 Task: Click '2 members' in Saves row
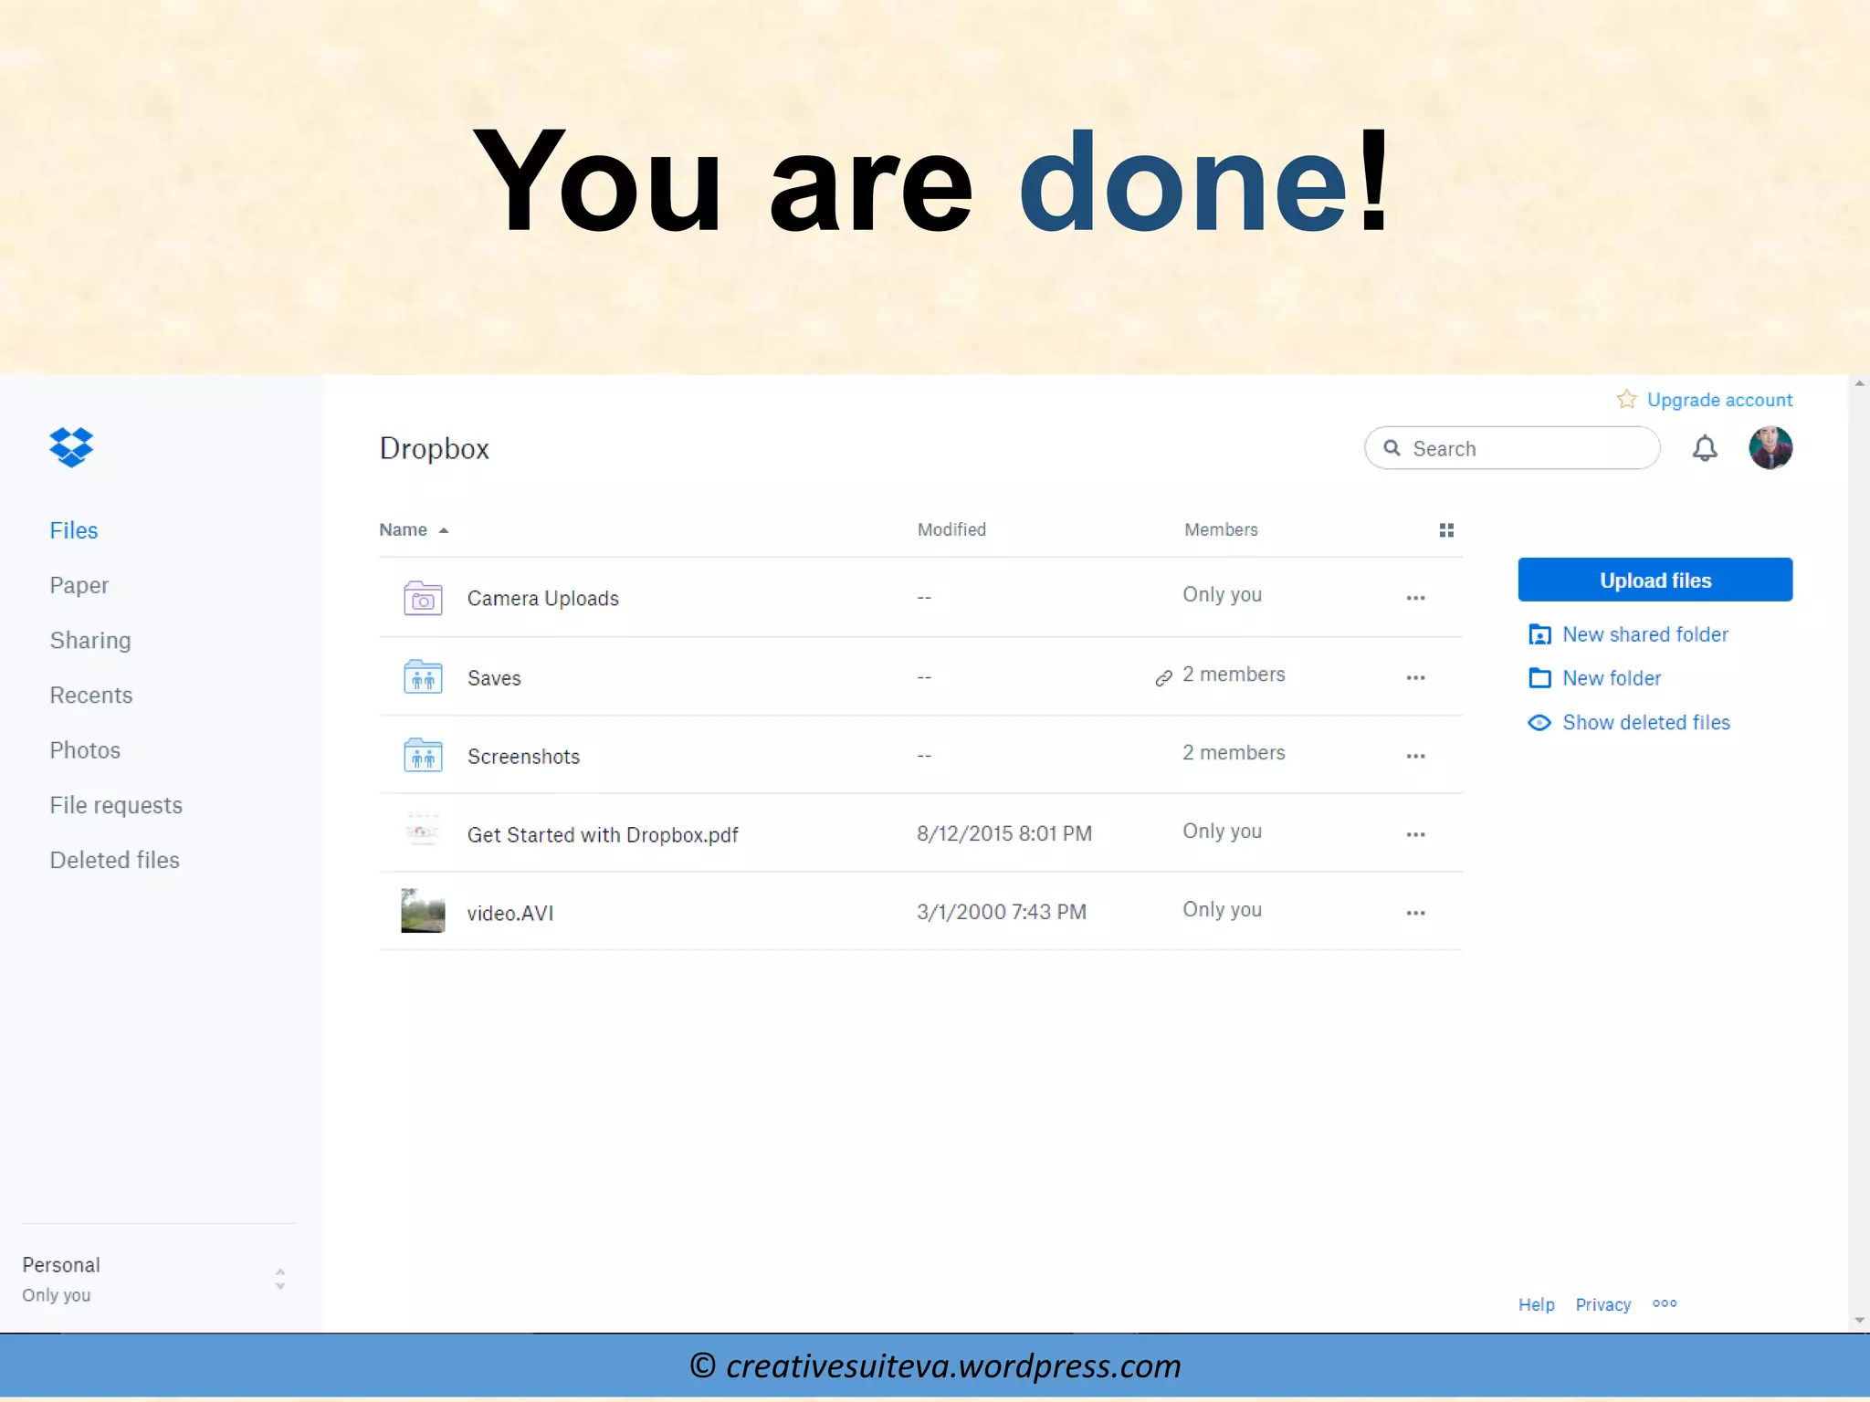click(1234, 674)
